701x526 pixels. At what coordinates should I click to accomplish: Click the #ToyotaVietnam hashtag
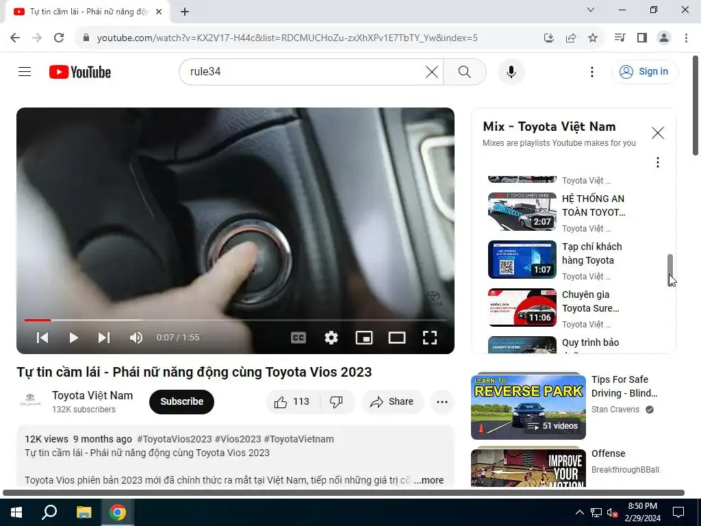pyautogui.click(x=298, y=439)
